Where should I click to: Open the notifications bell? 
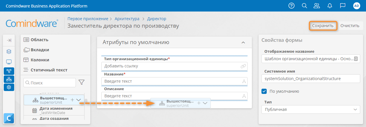tap(330, 6)
